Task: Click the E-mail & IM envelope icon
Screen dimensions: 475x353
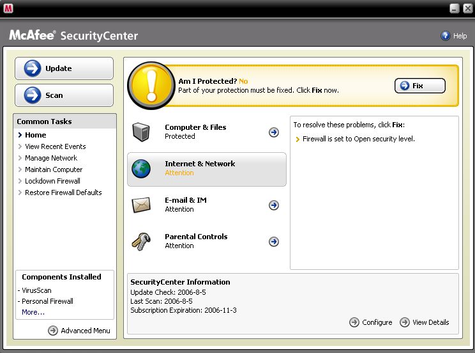Action: pos(141,205)
